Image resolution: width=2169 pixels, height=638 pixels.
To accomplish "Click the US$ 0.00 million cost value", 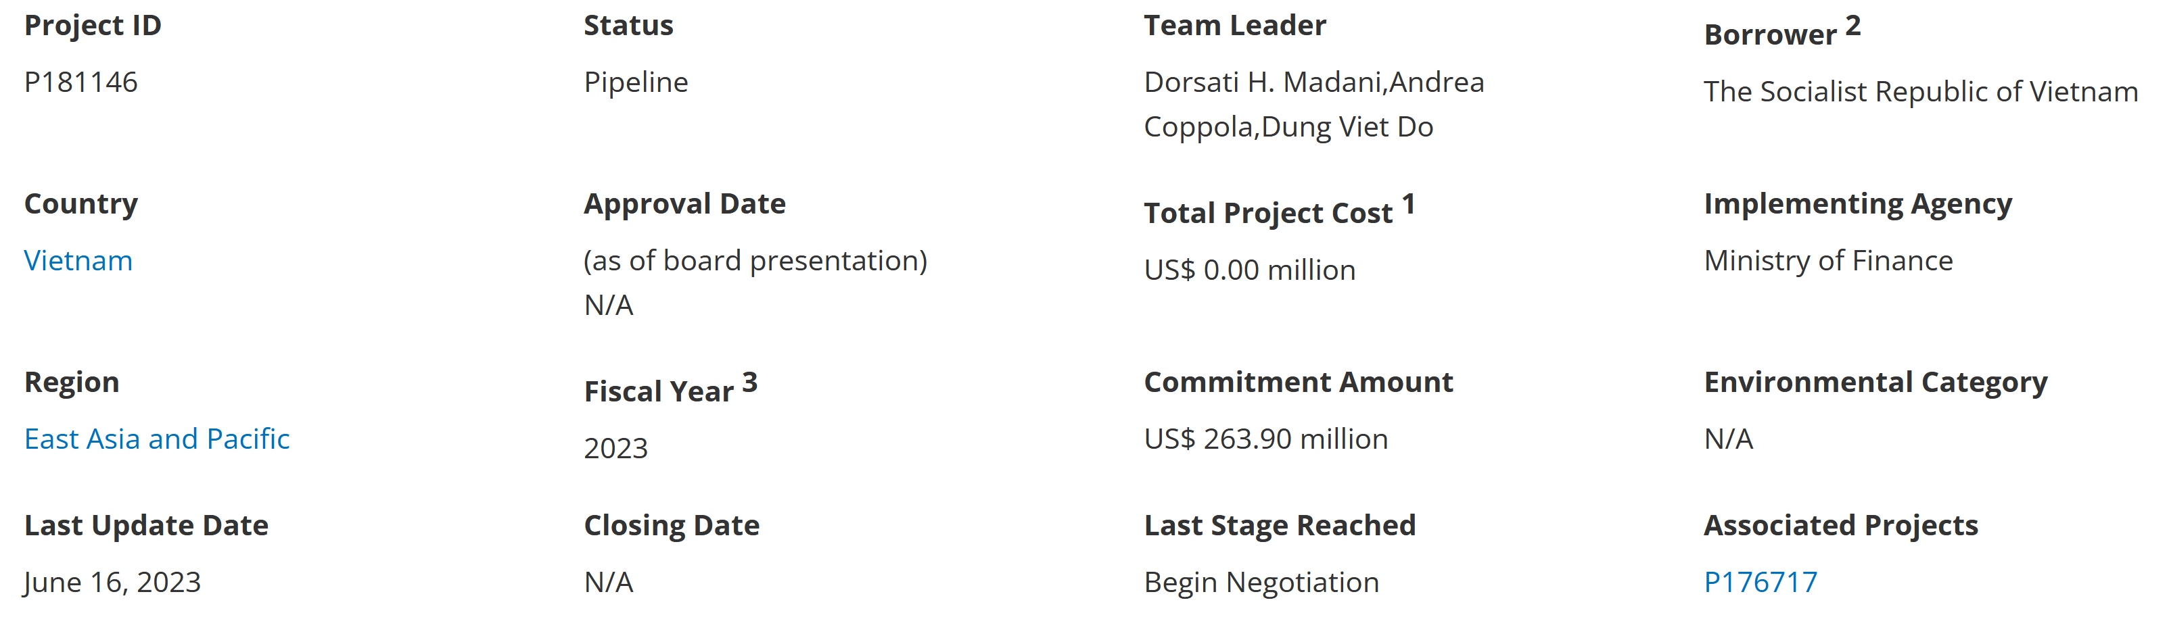I will [x=1250, y=270].
